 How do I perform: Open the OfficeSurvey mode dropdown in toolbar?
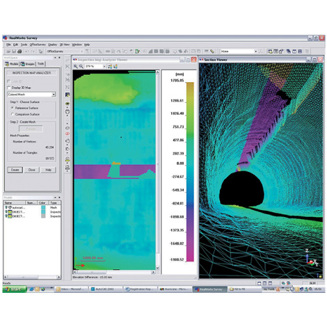pyautogui.click(x=81, y=51)
